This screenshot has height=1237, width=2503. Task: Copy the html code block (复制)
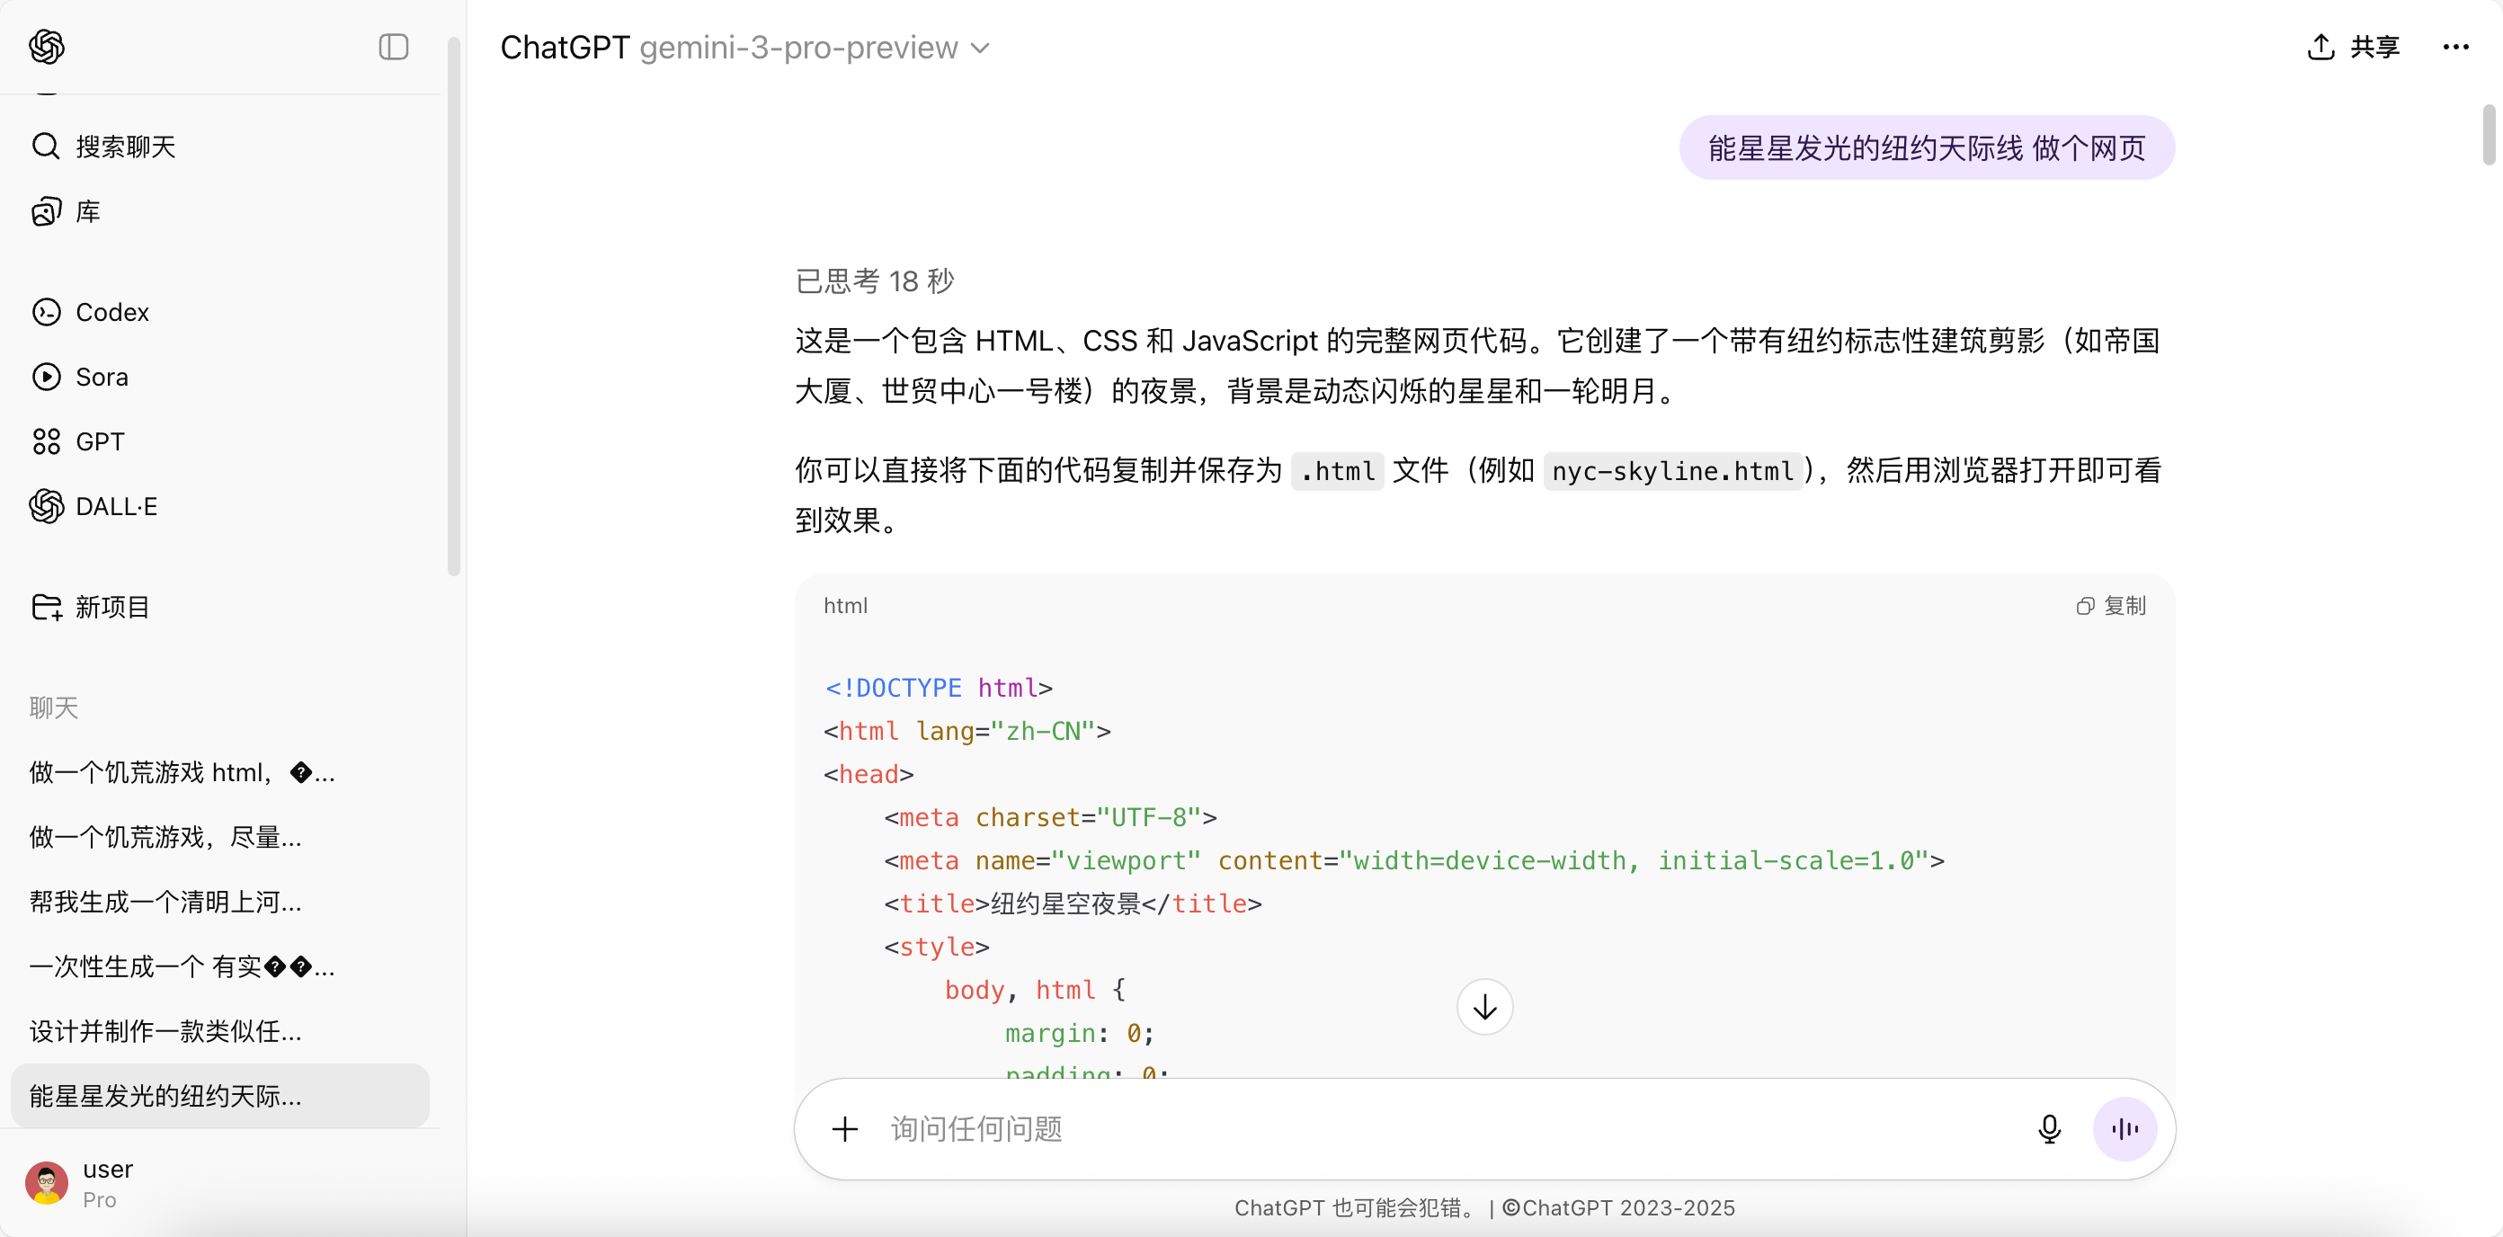tap(2111, 605)
